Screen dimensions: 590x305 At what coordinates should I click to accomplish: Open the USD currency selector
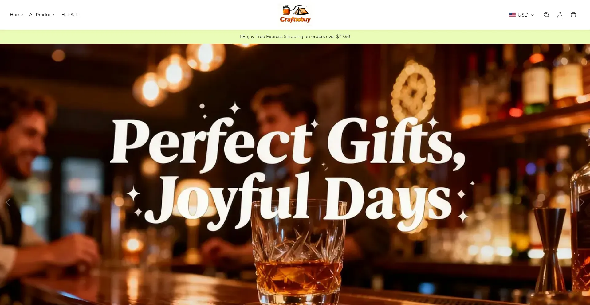[x=522, y=15]
